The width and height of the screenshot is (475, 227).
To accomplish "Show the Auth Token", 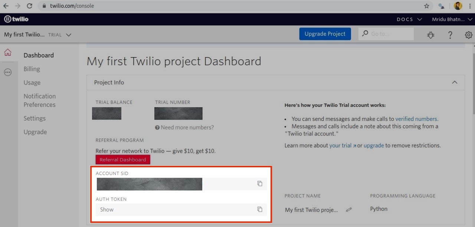I will [x=107, y=210].
